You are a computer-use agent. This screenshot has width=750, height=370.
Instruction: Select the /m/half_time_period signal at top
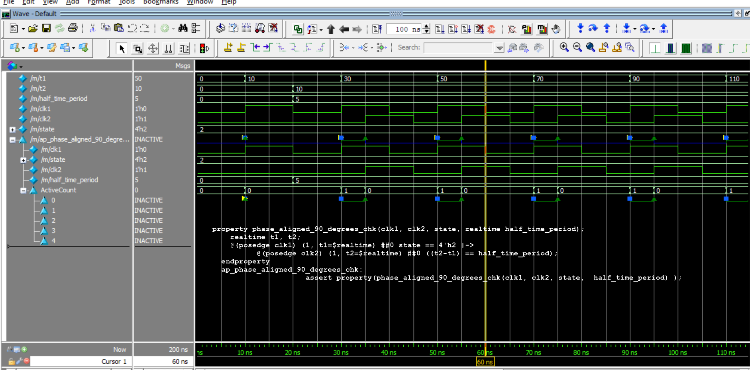point(59,99)
